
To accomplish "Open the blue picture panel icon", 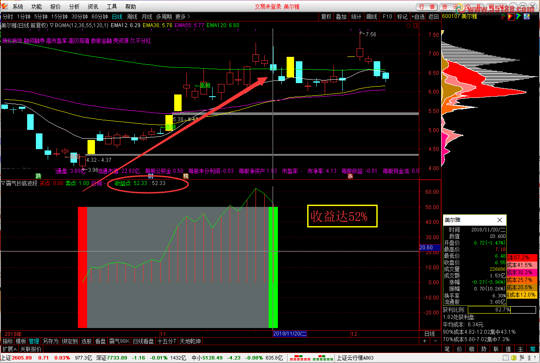I will pos(527,17).
